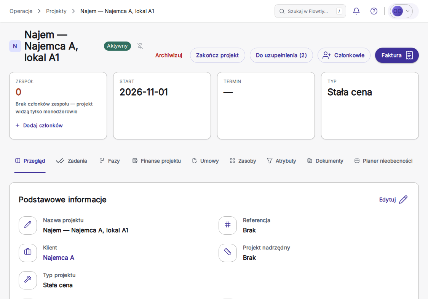Open Do uzupełnienia (2)
The image size is (428, 299).
[x=281, y=55]
